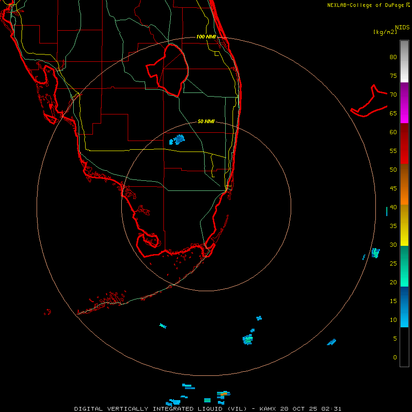
Task: Click the legend value 40
Action: (393, 207)
